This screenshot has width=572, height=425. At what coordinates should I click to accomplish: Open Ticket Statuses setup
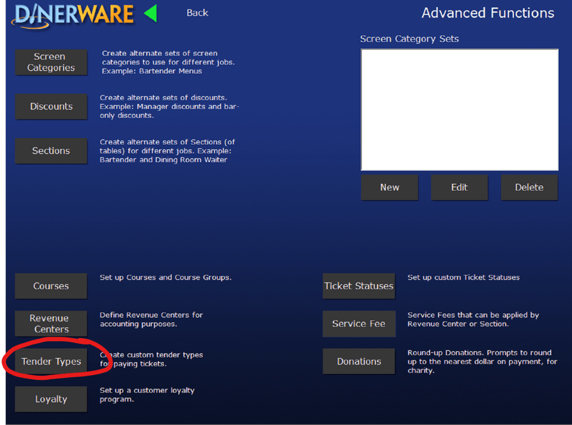359,285
